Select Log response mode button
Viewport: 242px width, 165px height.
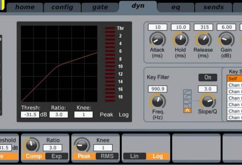[x=158, y=156]
